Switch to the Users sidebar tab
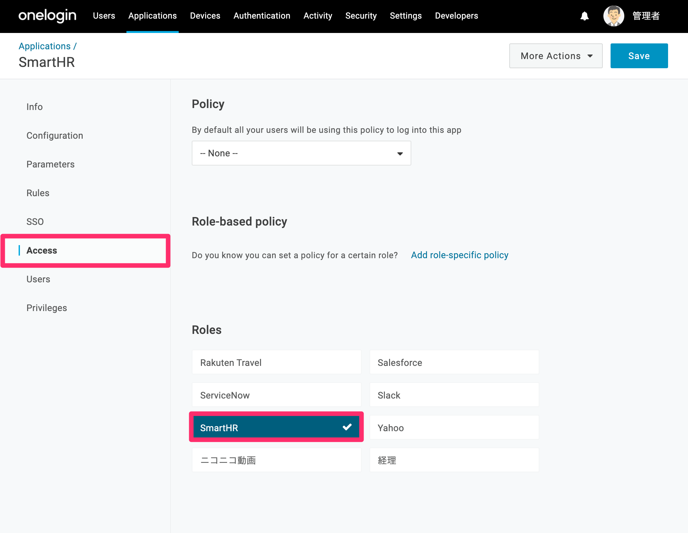 [x=38, y=279]
